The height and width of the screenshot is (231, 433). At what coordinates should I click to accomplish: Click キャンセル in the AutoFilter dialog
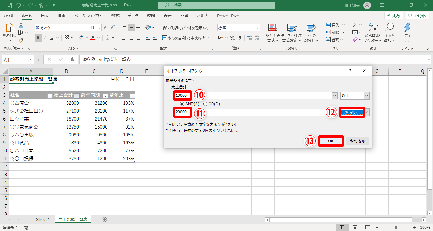pyautogui.click(x=358, y=141)
